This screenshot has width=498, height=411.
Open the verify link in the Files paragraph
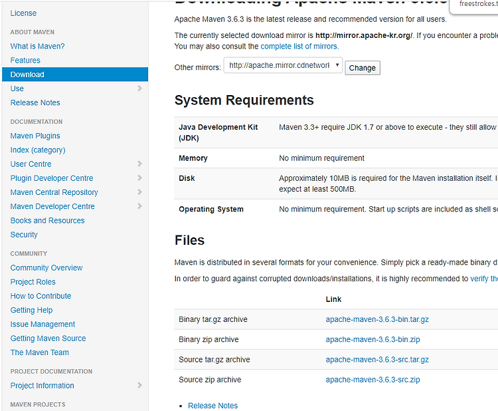pos(483,279)
